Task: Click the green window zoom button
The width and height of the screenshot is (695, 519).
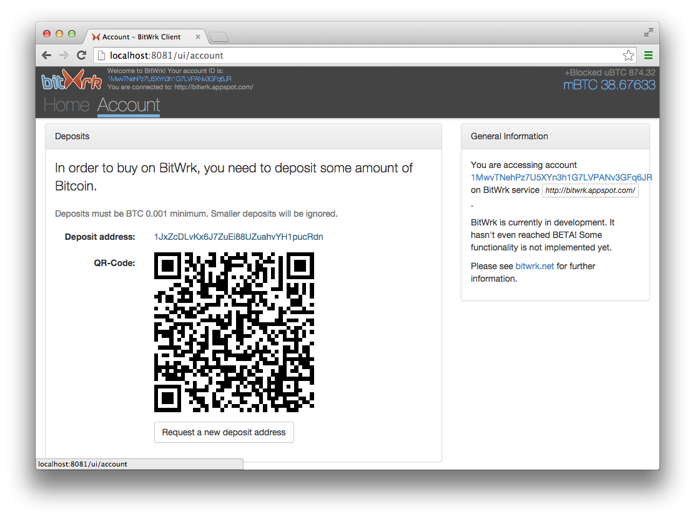Action: pos(72,34)
